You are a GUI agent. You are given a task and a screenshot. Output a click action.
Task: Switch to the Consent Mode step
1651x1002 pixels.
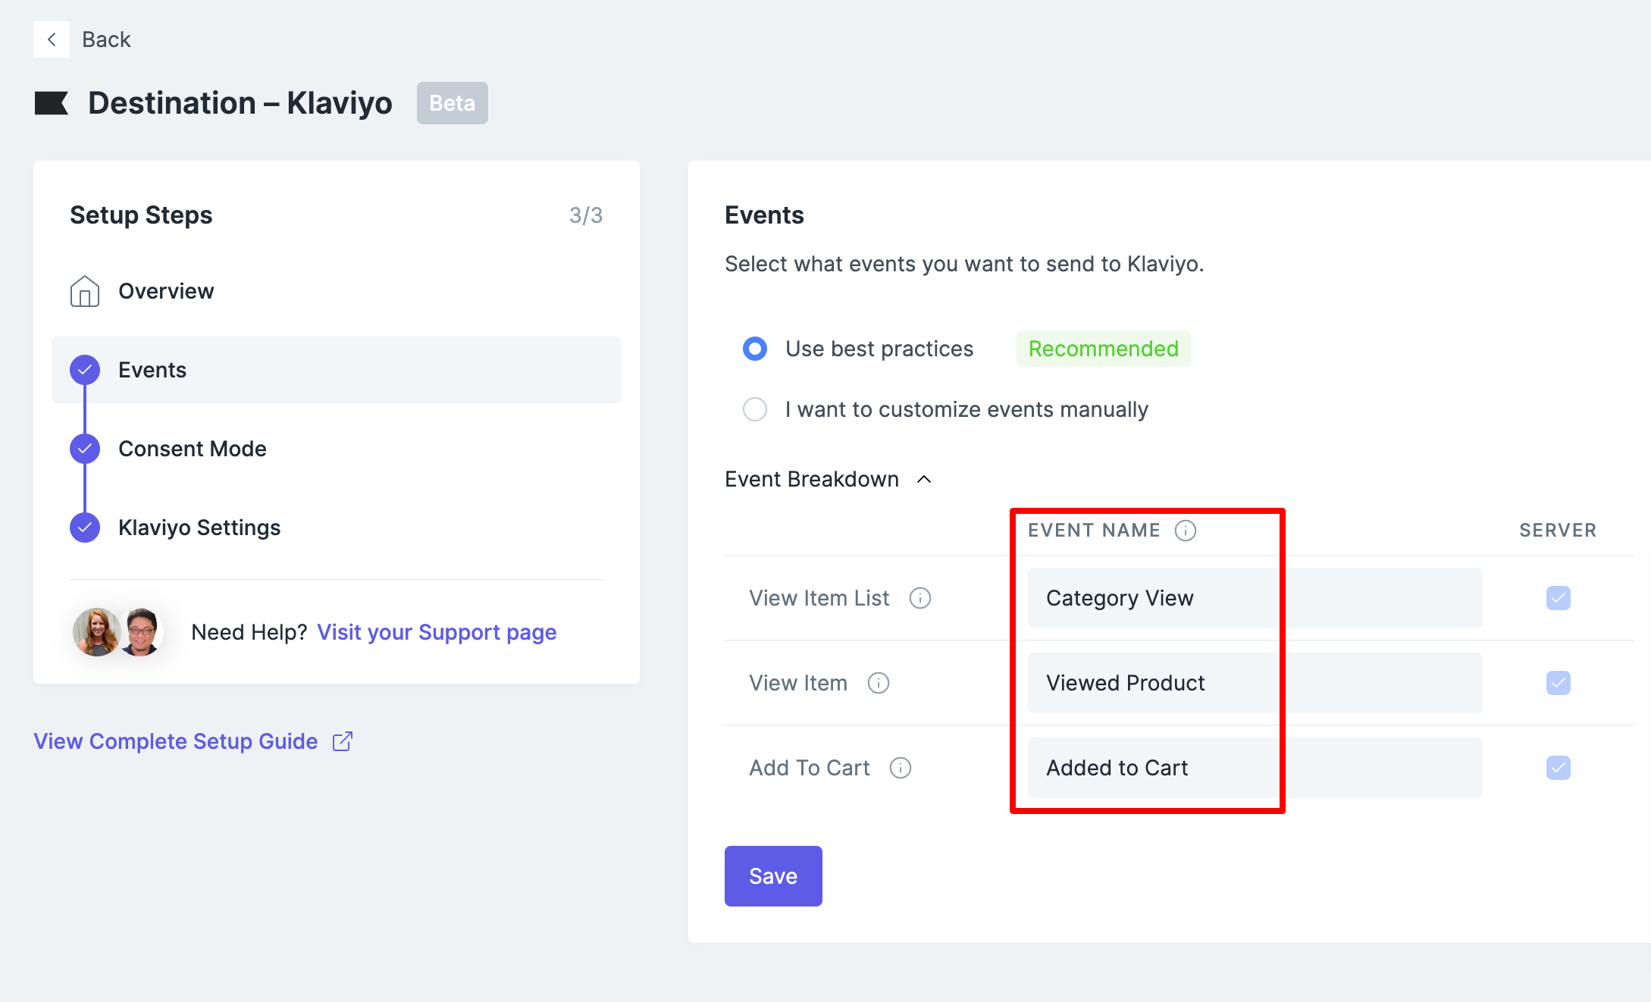(192, 449)
